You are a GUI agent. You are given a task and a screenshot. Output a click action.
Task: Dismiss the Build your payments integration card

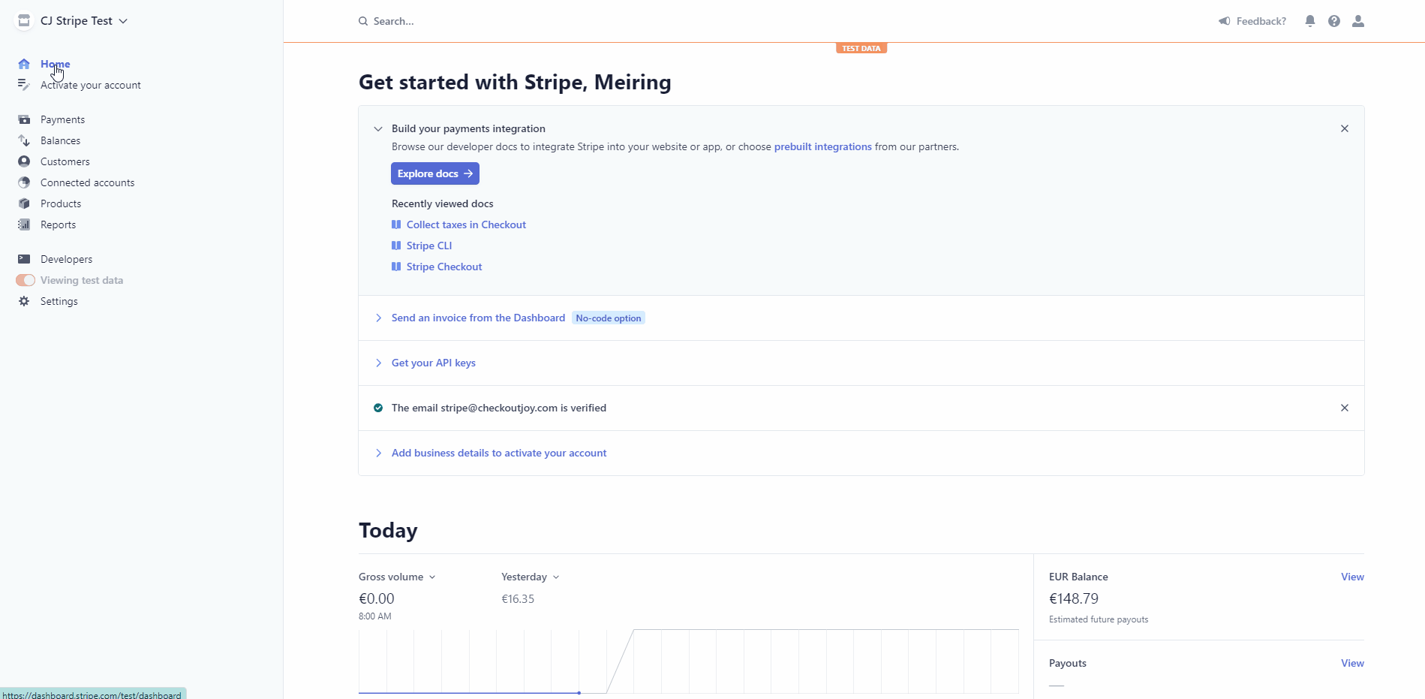coord(1345,128)
